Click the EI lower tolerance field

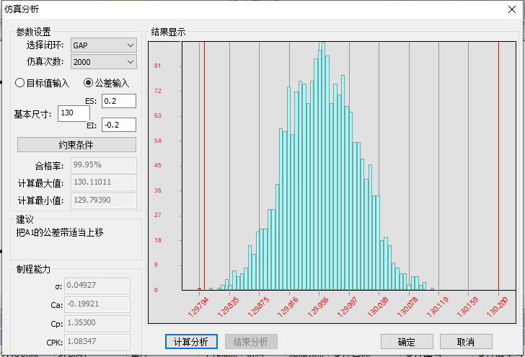pyautogui.click(x=118, y=125)
